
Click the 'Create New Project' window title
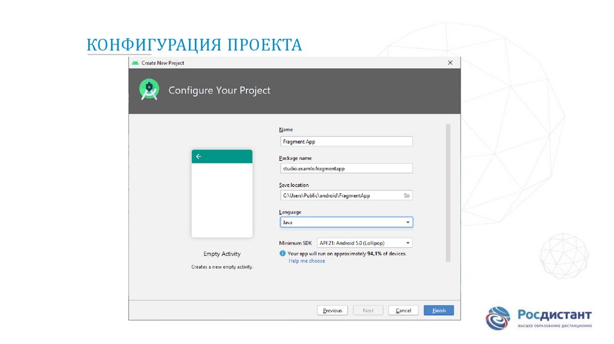(x=162, y=62)
